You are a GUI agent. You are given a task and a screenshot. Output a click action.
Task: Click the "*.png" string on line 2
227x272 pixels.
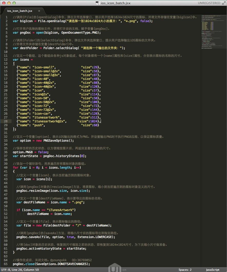tap(130, 21)
